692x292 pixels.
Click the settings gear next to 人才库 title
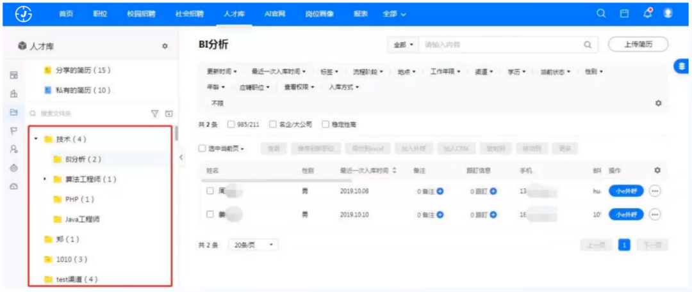pos(165,46)
